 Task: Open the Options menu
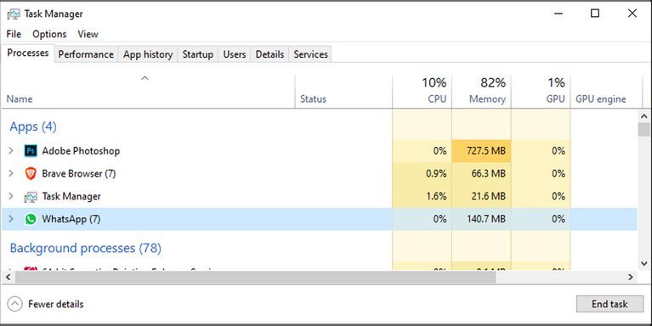point(49,34)
